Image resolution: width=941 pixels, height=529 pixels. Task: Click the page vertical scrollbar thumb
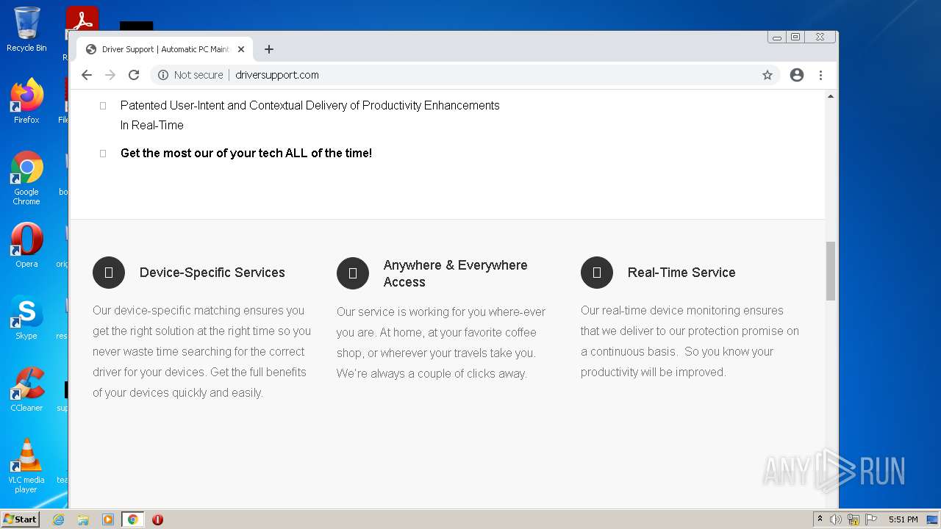[831, 270]
